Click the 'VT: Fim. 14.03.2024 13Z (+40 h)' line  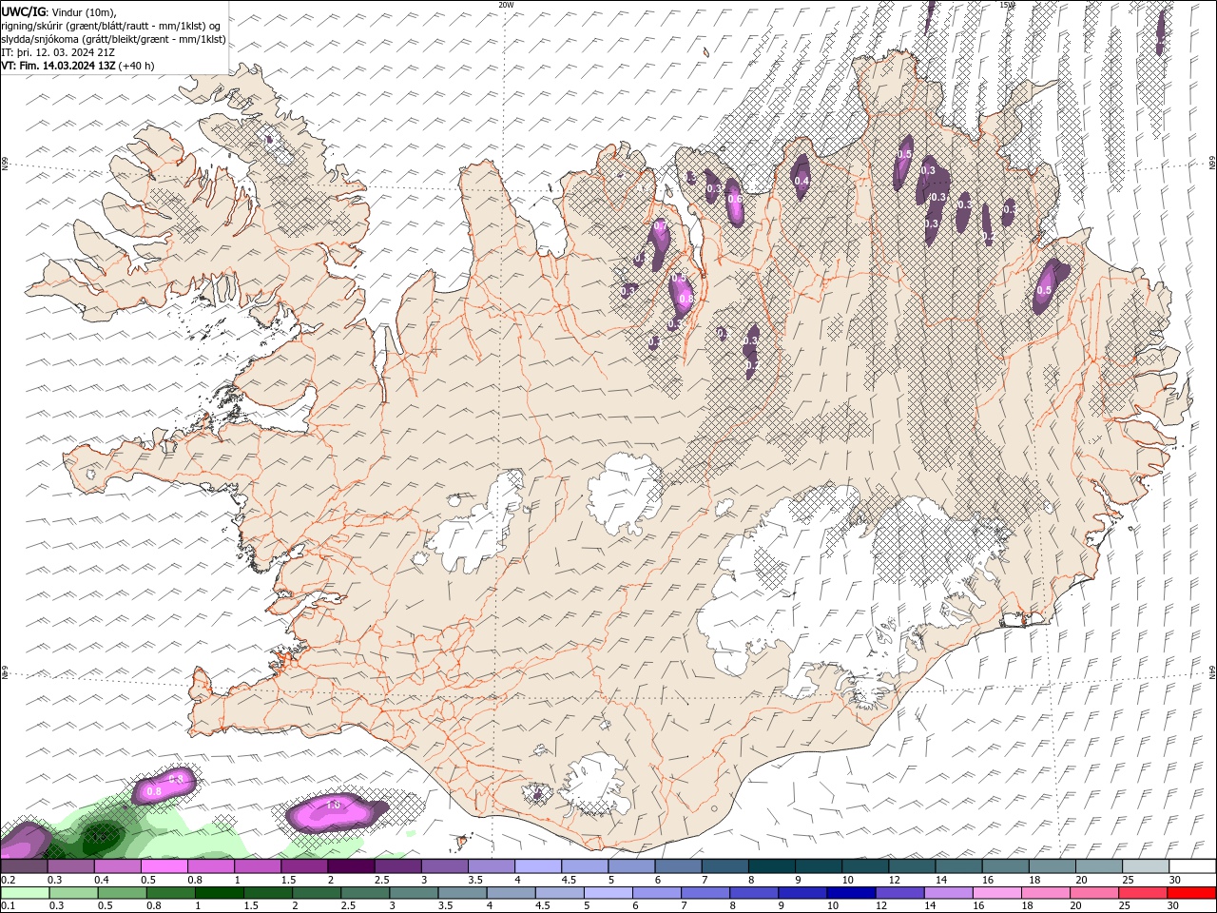[x=78, y=66]
